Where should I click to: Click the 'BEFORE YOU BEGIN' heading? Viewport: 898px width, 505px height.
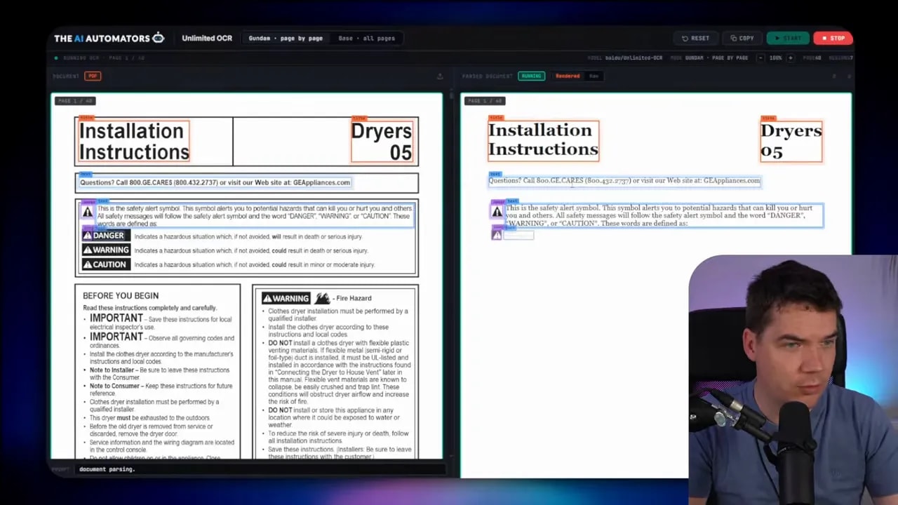[121, 296]
